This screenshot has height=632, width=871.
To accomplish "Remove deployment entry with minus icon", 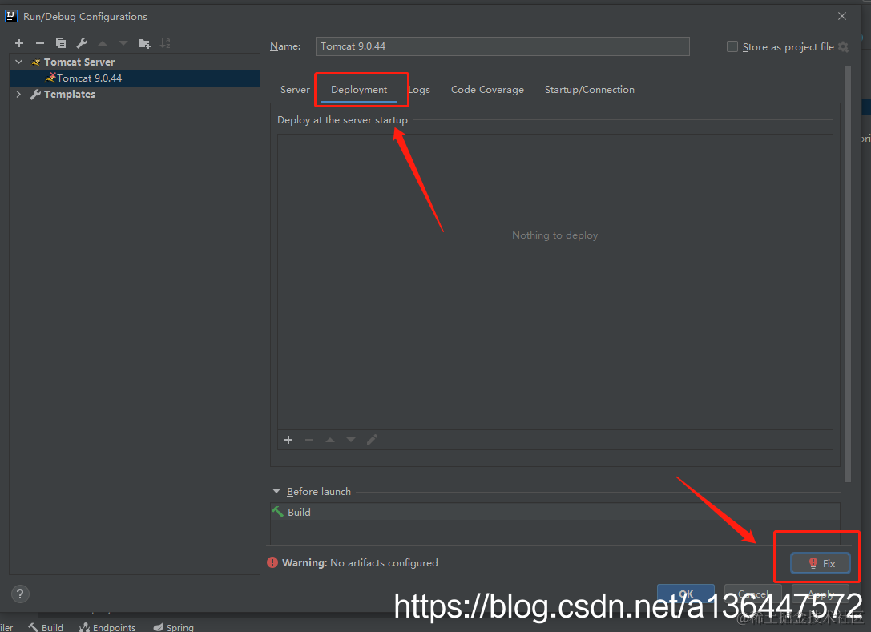I will coord(309,440).
